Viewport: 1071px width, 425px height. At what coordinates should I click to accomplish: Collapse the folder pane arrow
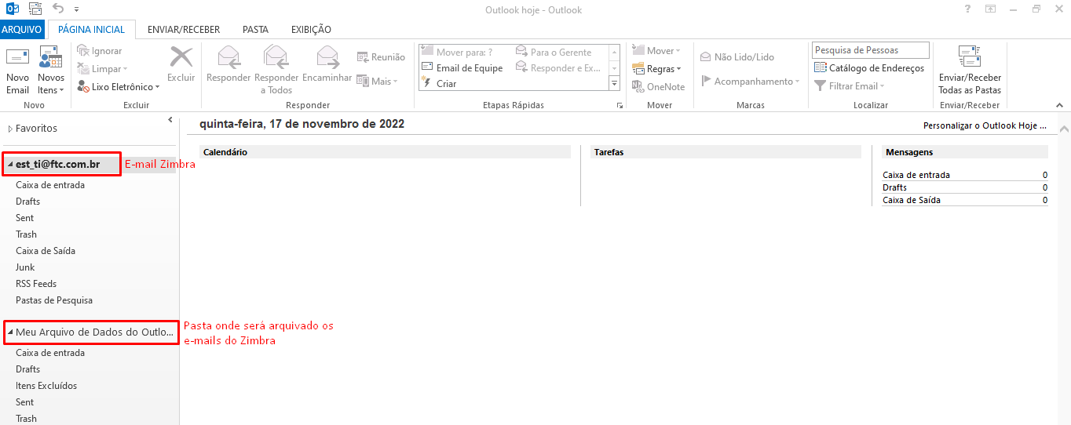(x=170, y=120)
